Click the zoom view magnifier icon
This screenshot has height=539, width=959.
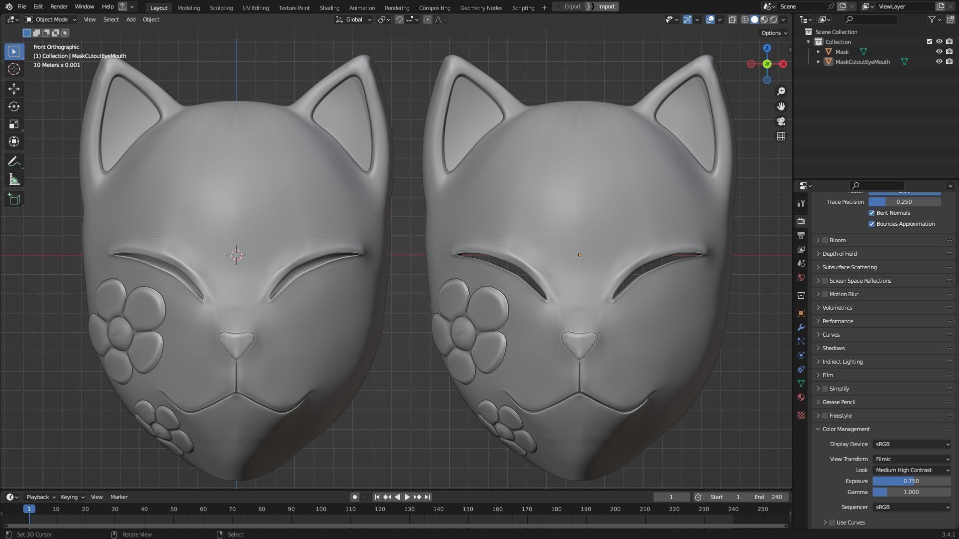(781, 91)
